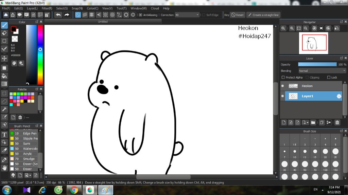This screenshot has width=348, height=195.
Task: Open the Window menu
Action: point(139,8)
